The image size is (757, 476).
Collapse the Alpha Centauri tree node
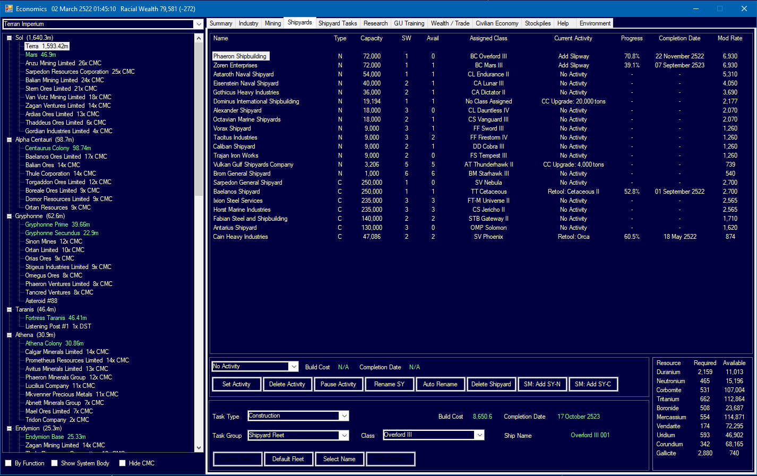pyautogui.click(x=9, y=140)
